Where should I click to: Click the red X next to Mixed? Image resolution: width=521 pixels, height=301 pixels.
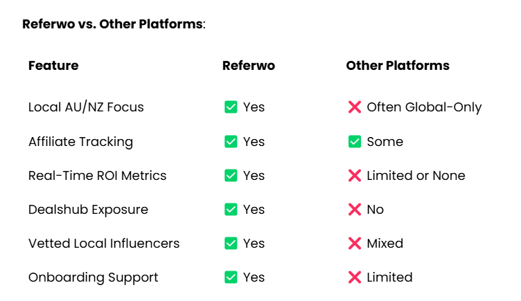(354, 244)
